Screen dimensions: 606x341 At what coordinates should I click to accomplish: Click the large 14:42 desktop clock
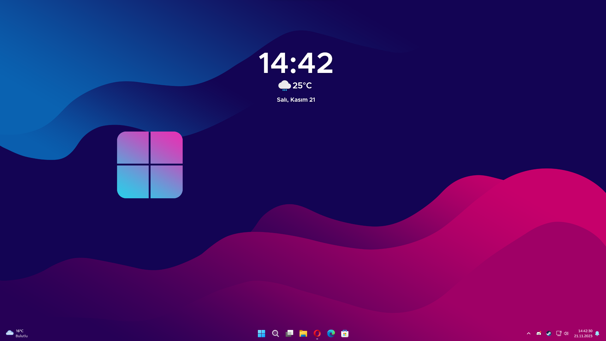tap(296, 63)
